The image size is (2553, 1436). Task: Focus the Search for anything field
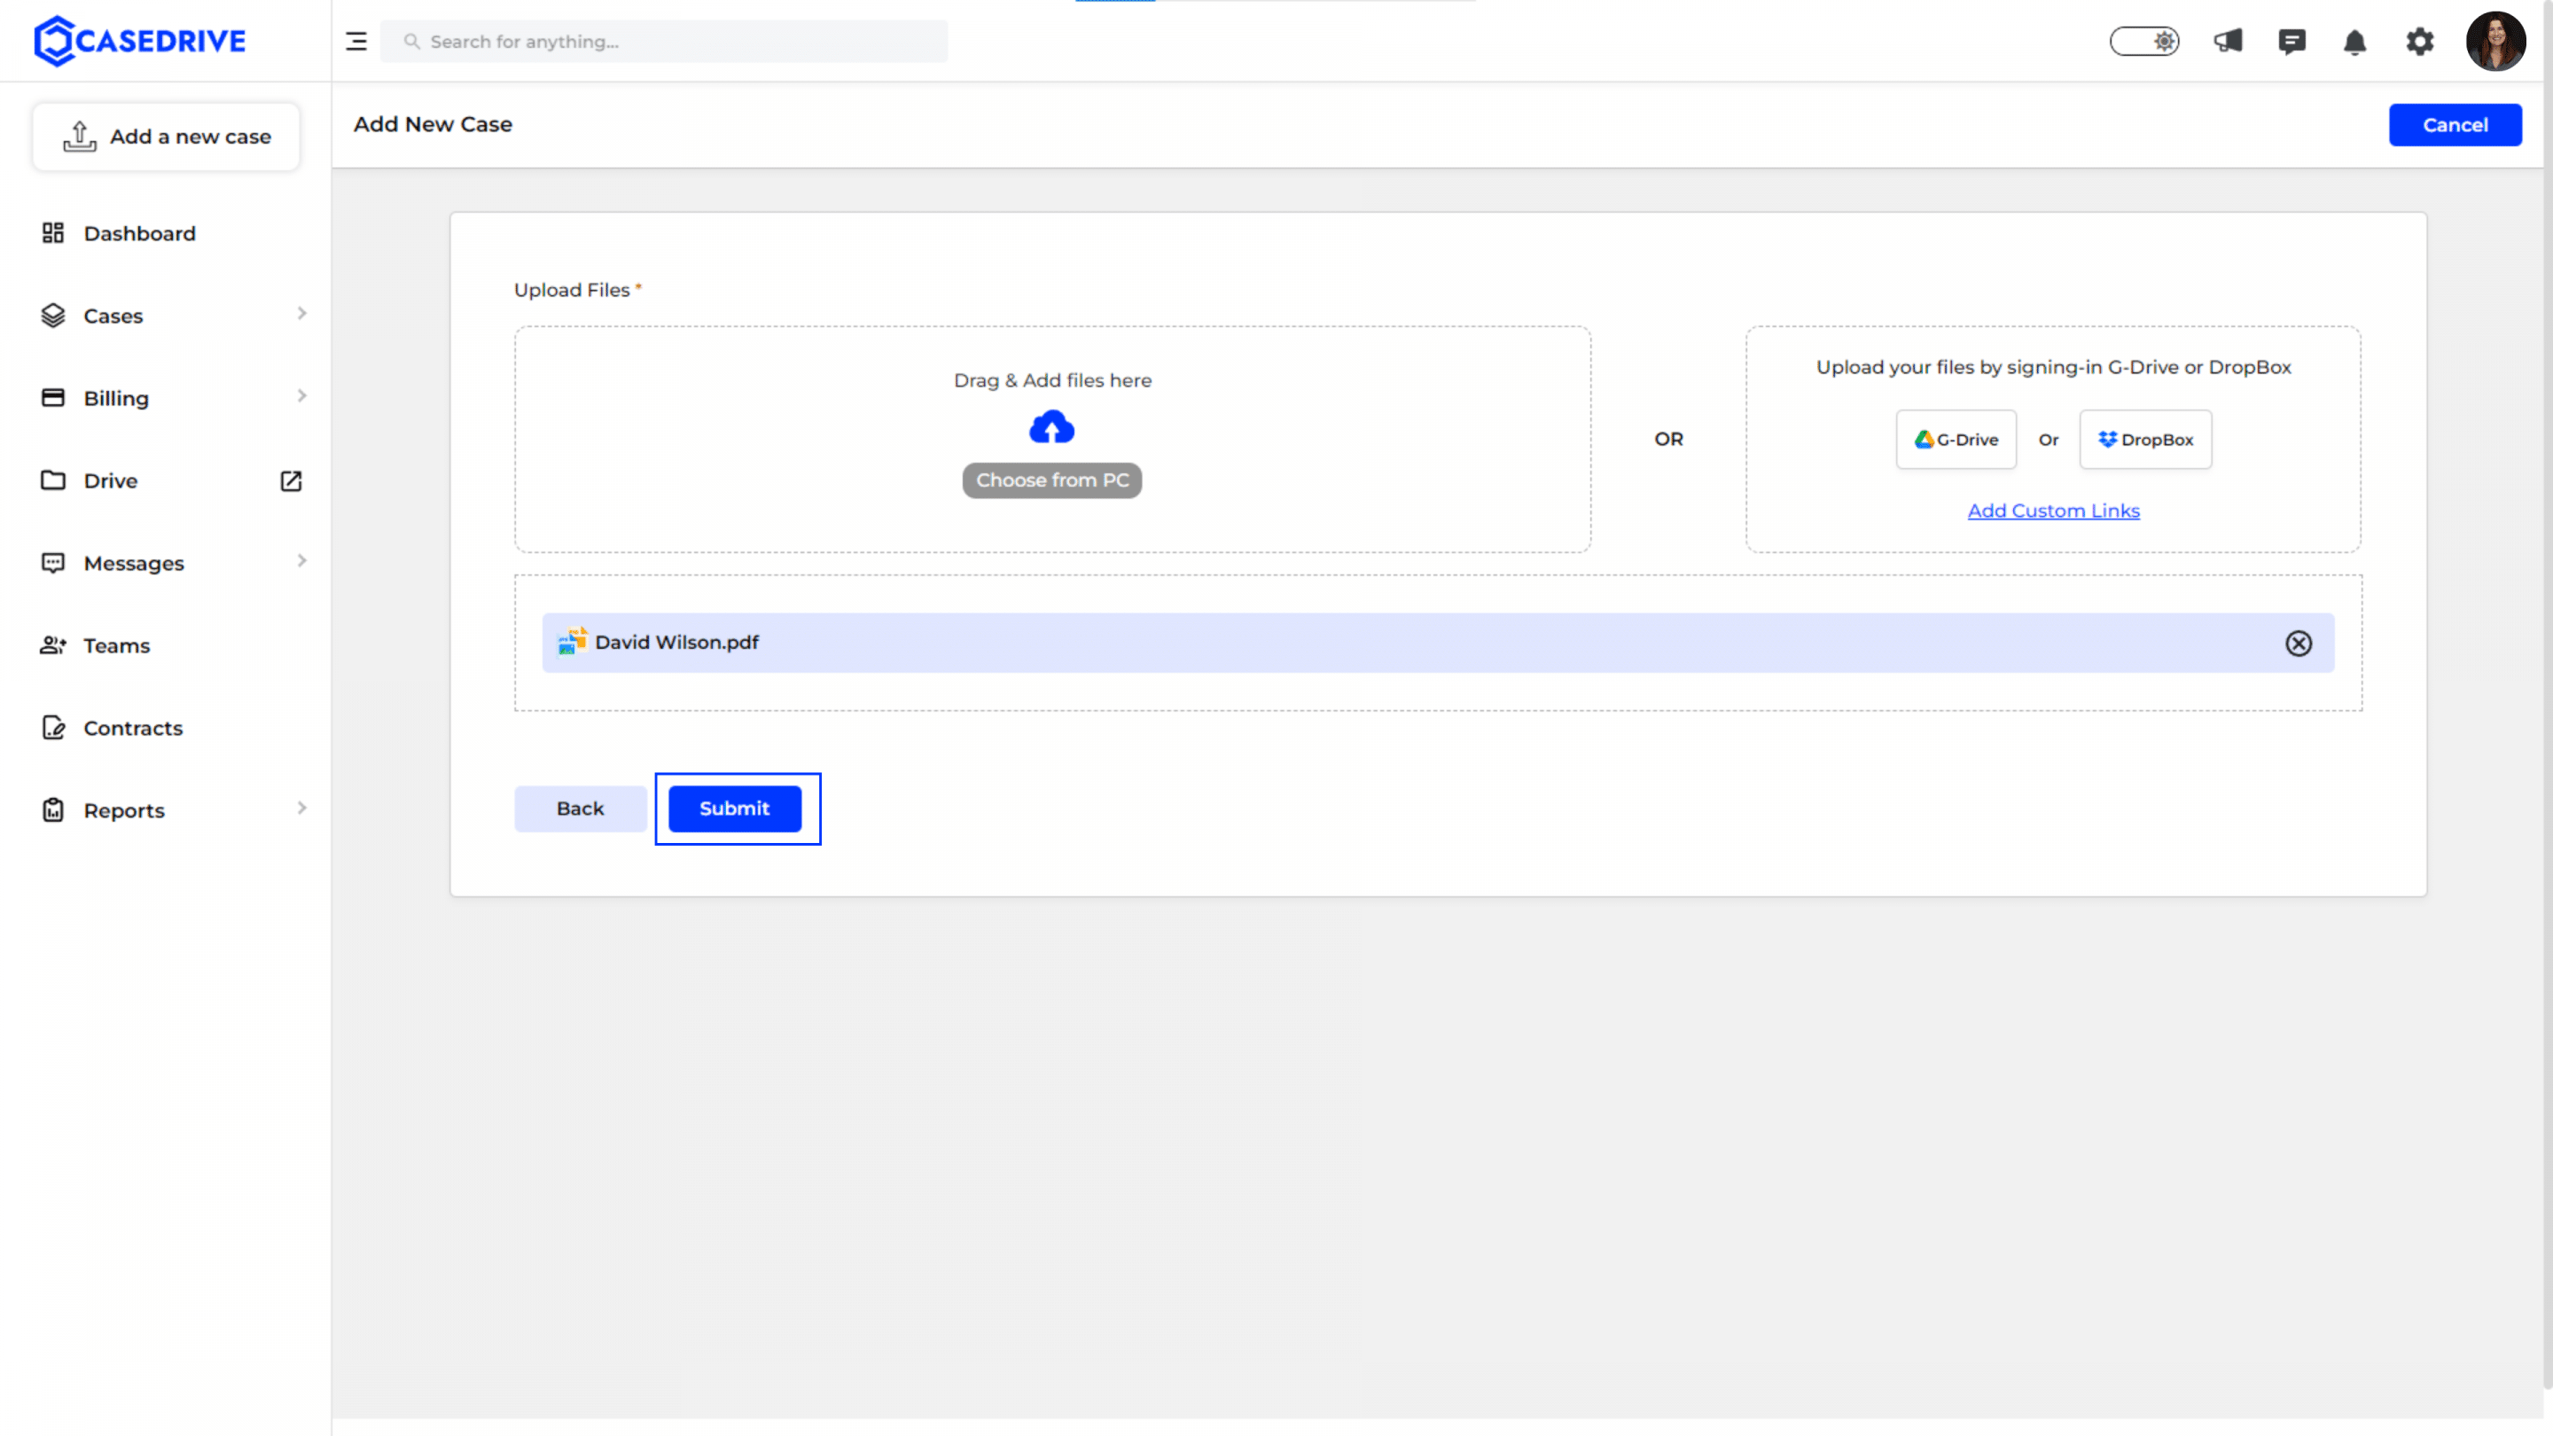(664, 42)
